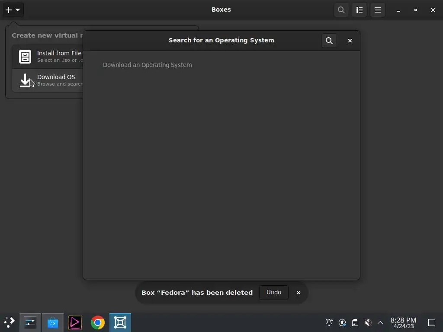Undo deleting the Fedora box
Image resolution: width=443 pixels, height=332 pixels.
click(274, 293)
